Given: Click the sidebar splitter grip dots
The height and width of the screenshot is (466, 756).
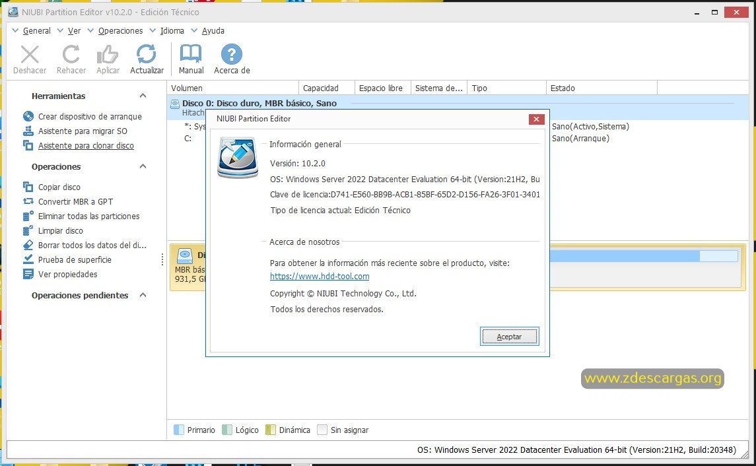Looking at the screenshot, I should pos(162,259).
